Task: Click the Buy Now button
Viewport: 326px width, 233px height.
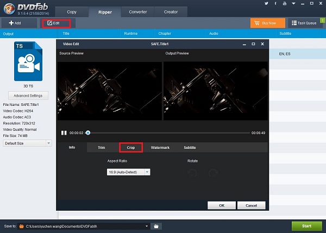Action: point(268,23)
